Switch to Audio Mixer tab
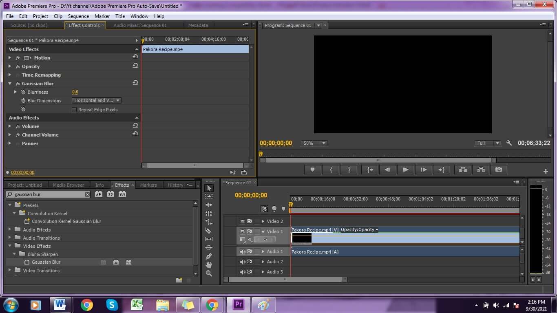 [x=140, y=25]
